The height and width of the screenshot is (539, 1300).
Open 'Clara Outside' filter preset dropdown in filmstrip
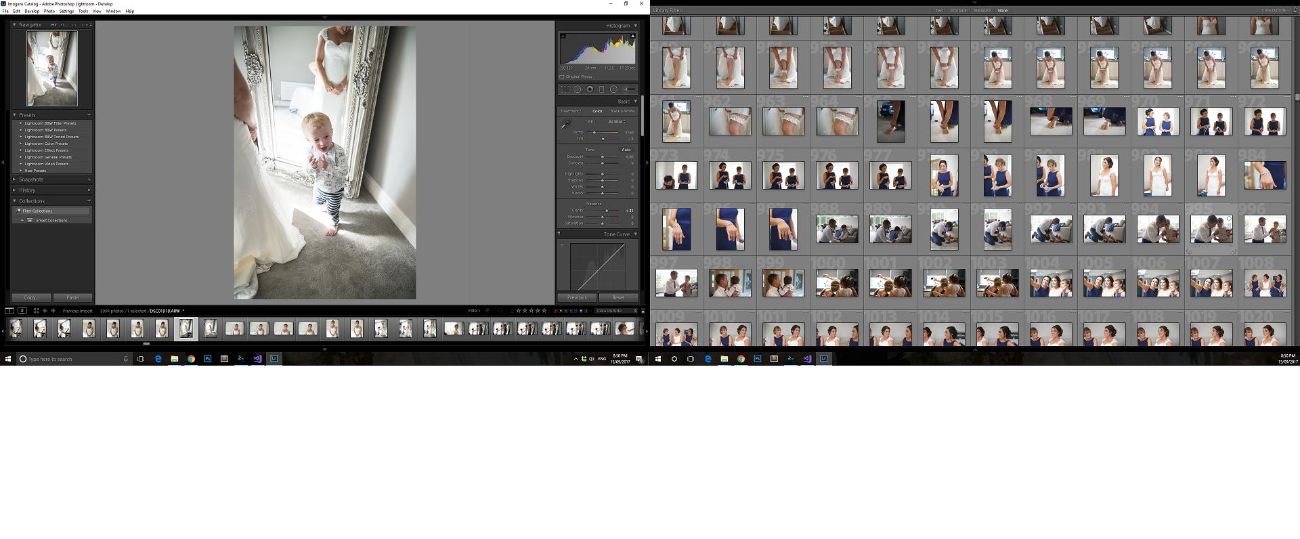[x=617, y=311]
